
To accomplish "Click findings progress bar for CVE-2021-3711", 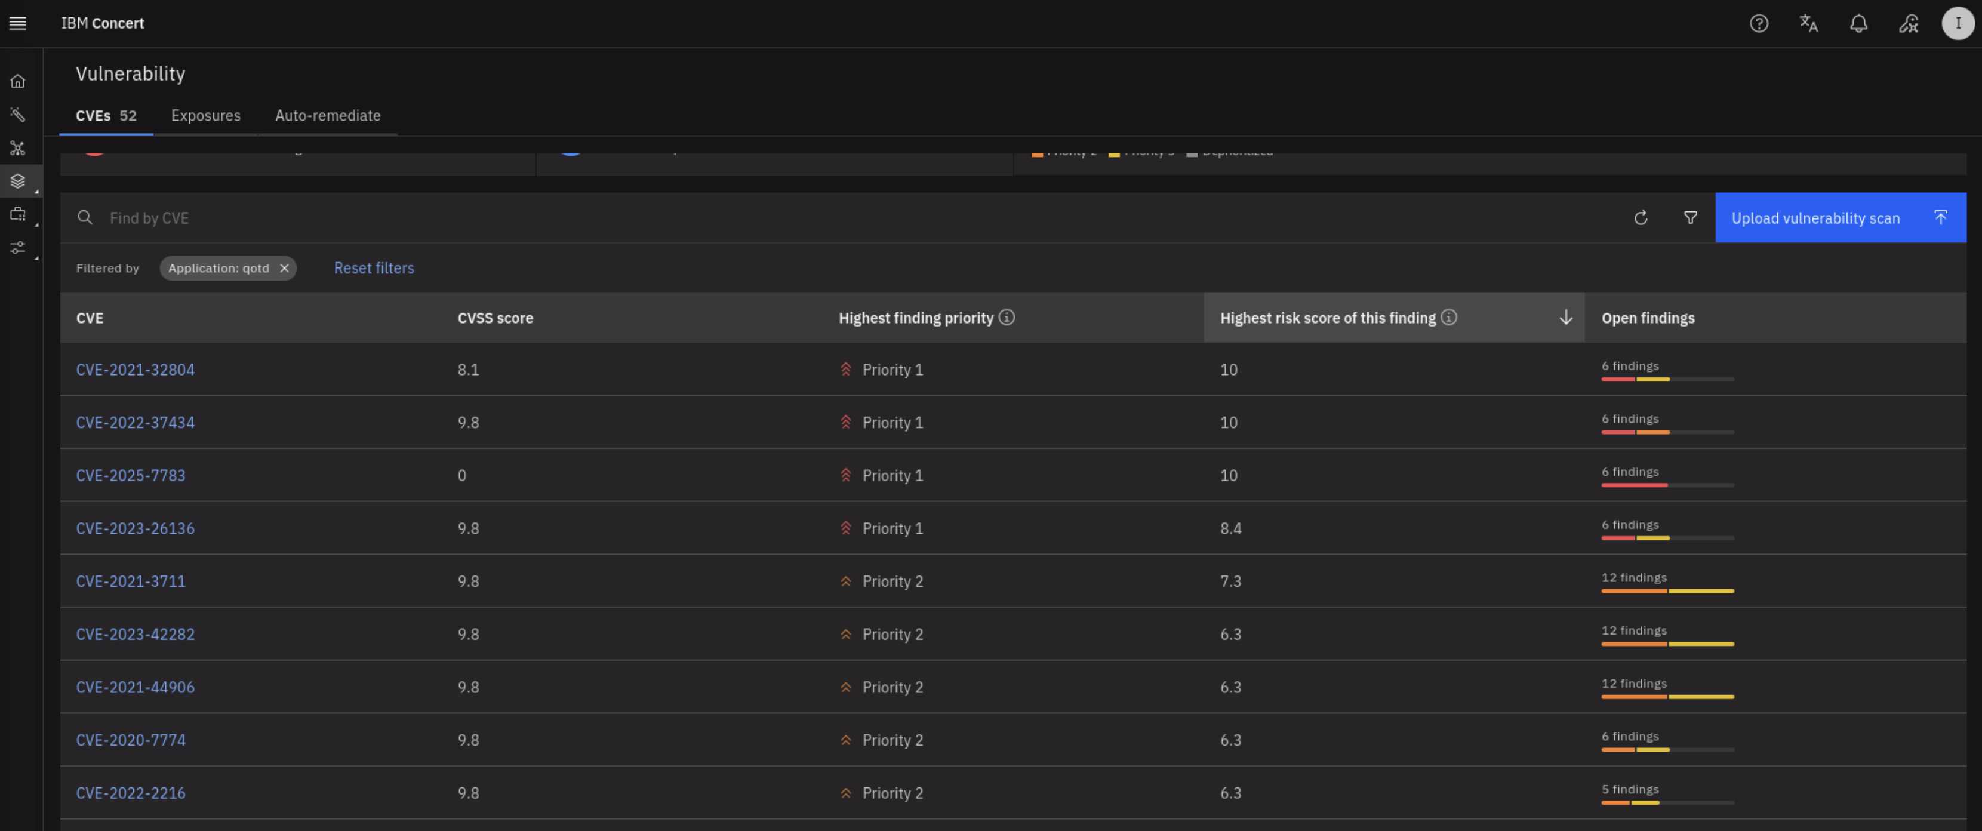I will (x=1667, y=591).
